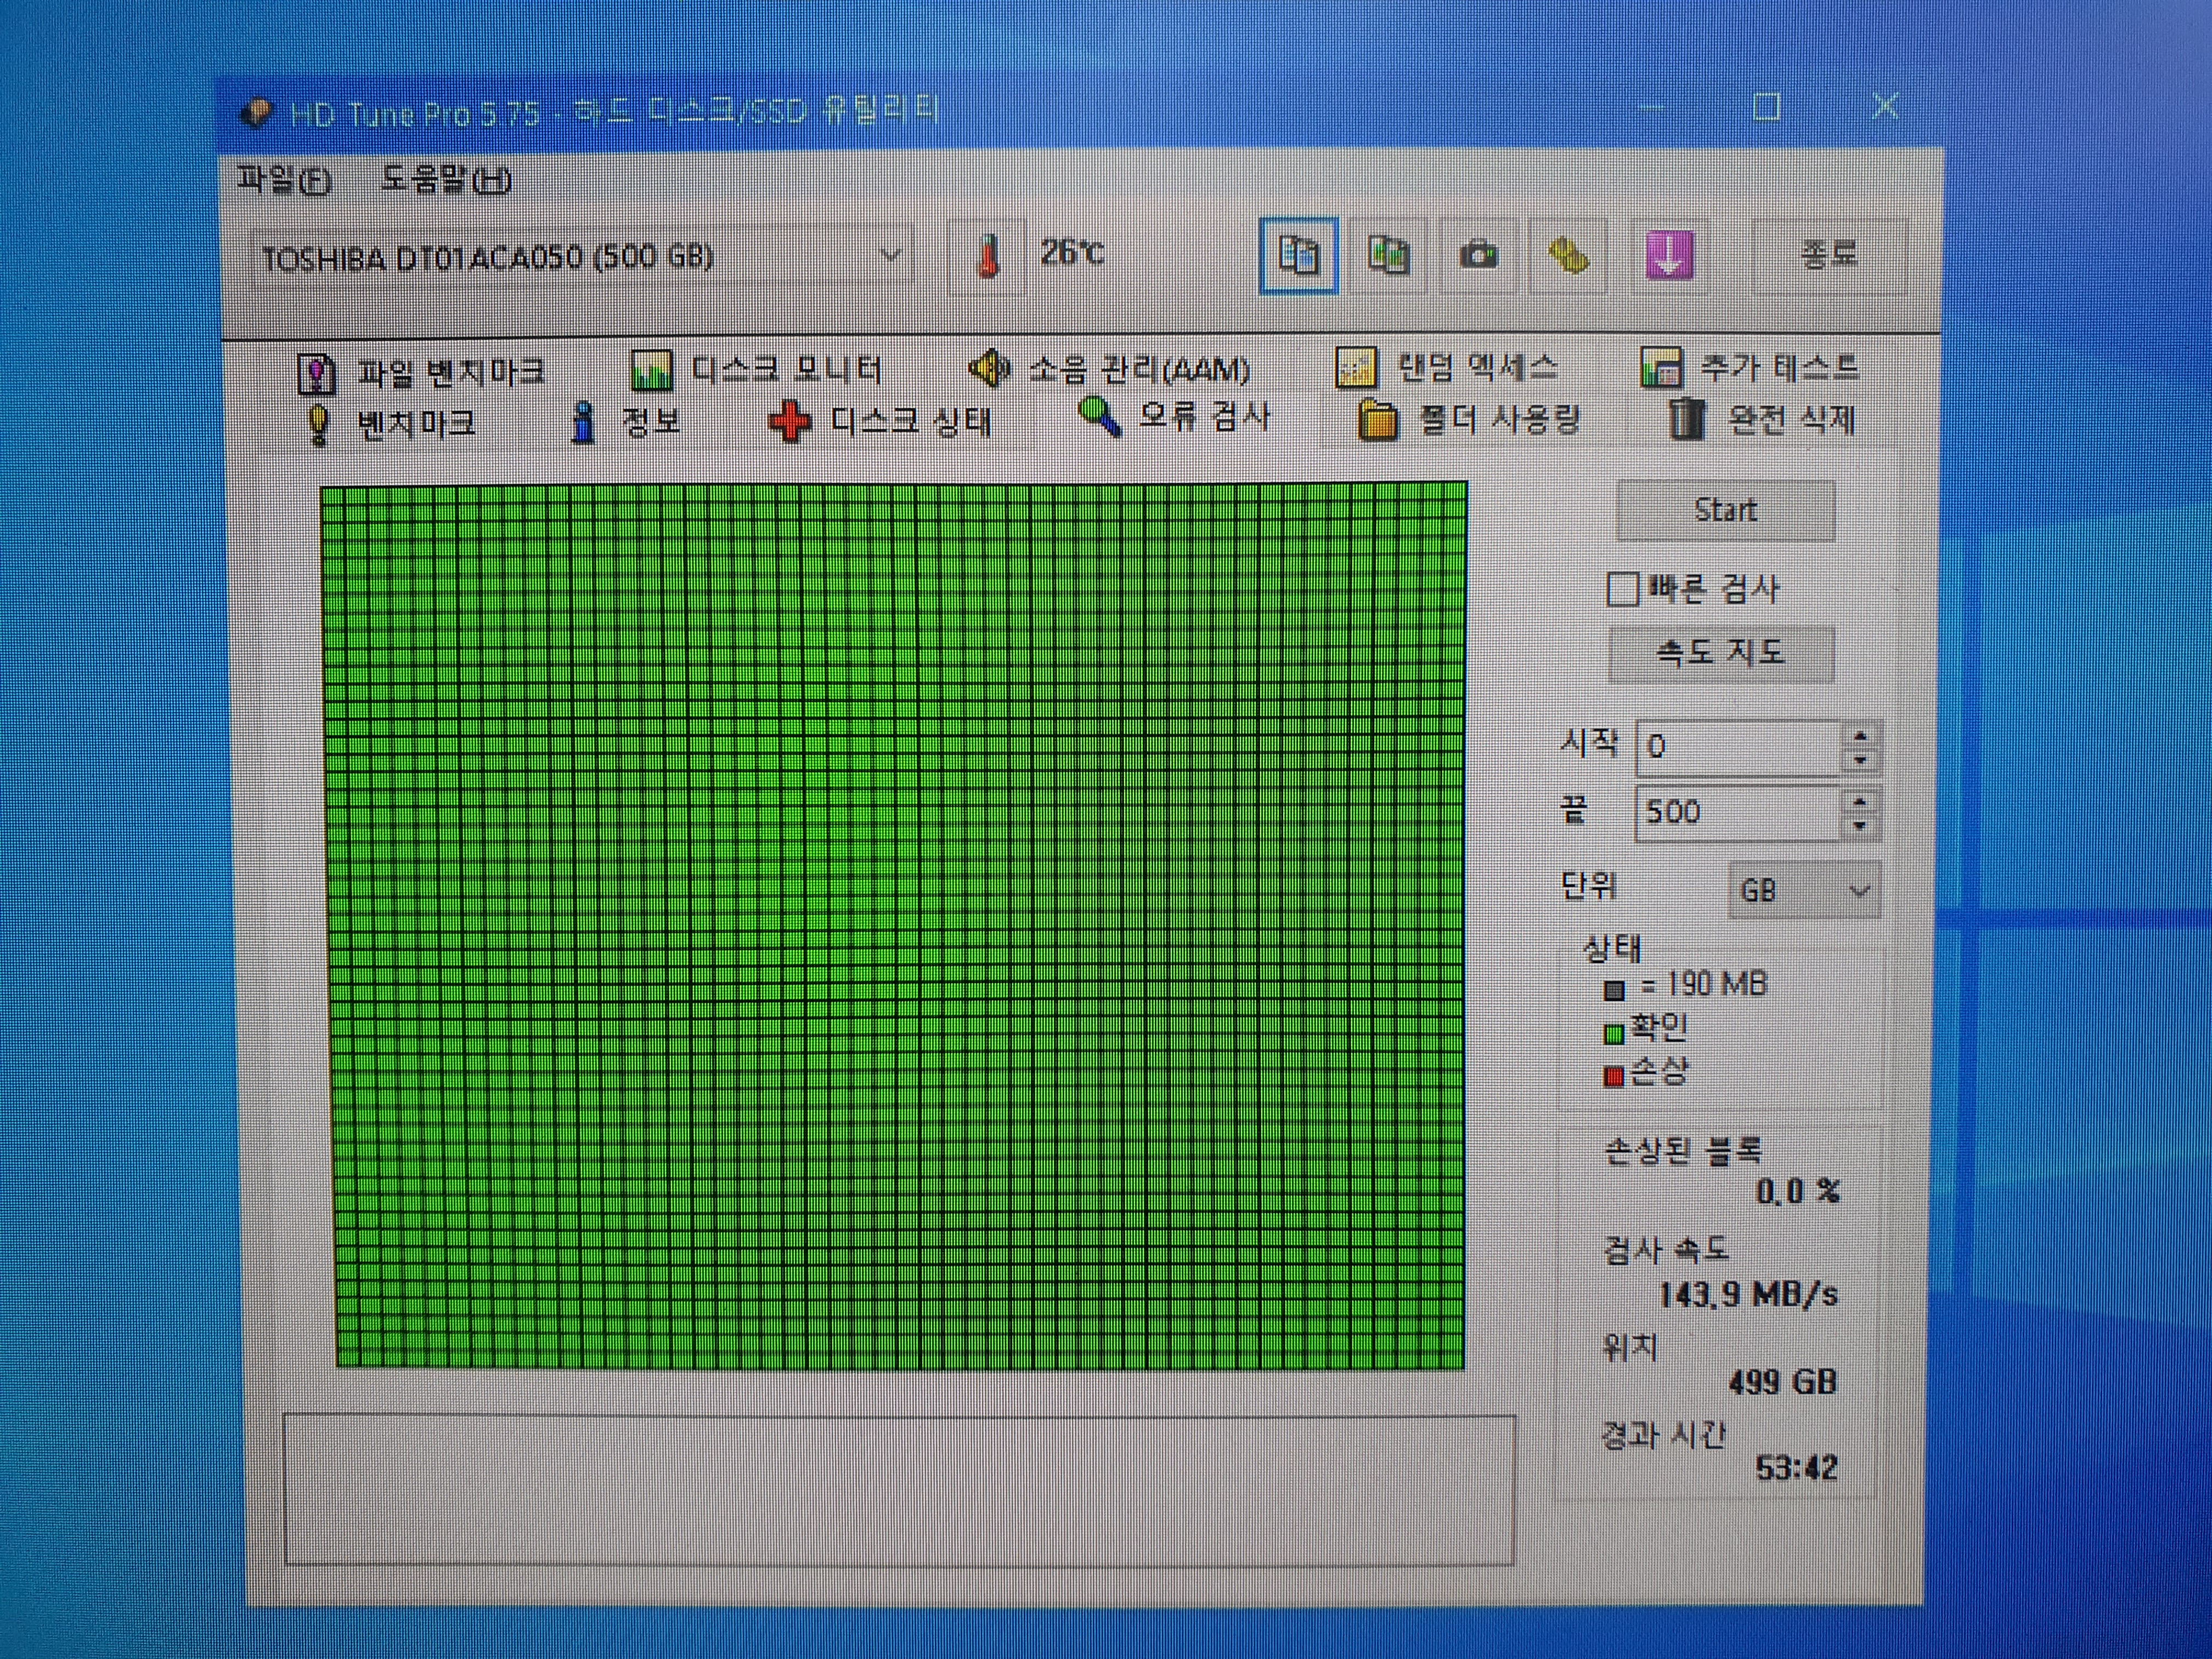Open the 도움말(H) menu
Image resolution: width=2212 pixels, height=1659 pixels.
(446, 180)
